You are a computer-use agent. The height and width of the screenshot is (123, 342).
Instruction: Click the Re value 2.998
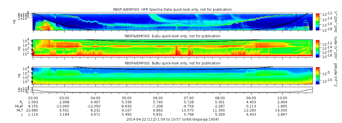pos(64,102)
